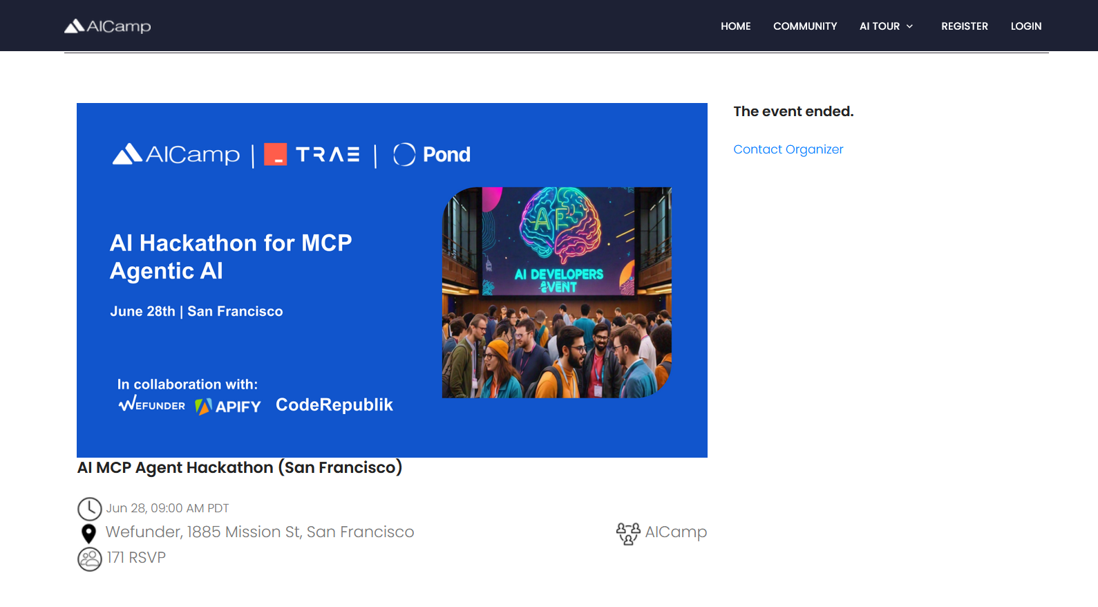The image size is (1098, 607).
Task: Open the HOME menu item
Action: (x=735, y=26)
